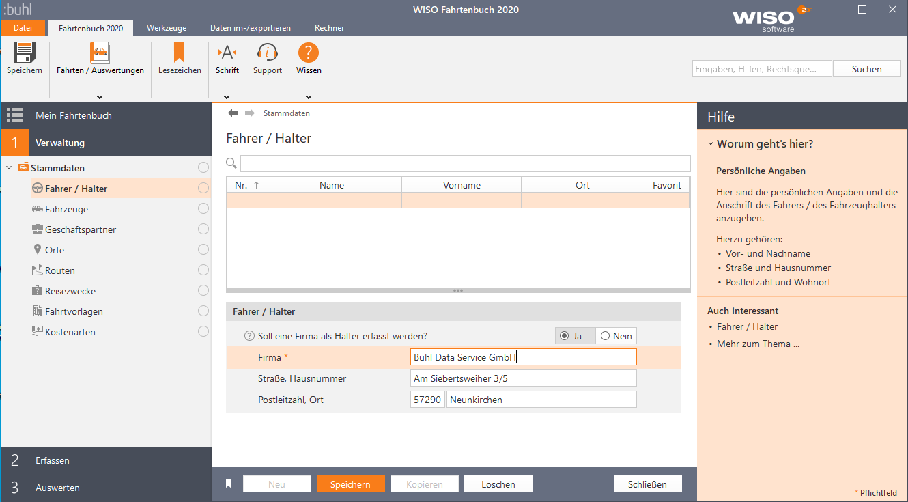Image resolution: width=908 pixels, height=502 pixels.
Task: Open the Support headset icon
Action: (x=267, y=53)
